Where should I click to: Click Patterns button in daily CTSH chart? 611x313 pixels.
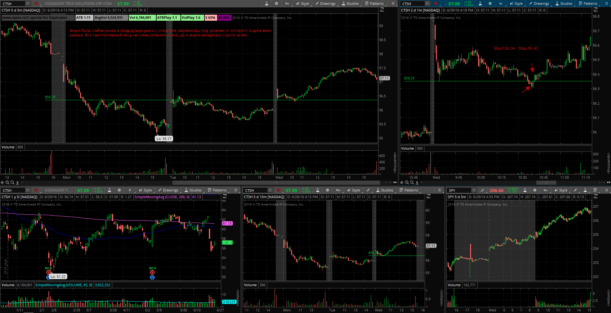[217, 190]
